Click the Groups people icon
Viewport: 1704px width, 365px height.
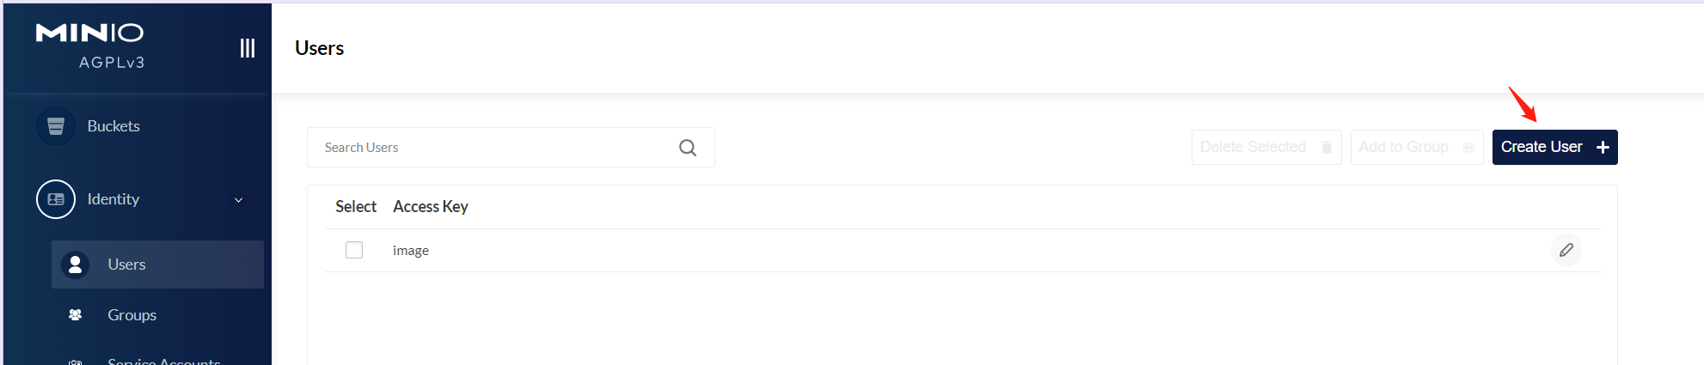pyautogui.click(x=76, y=315)
